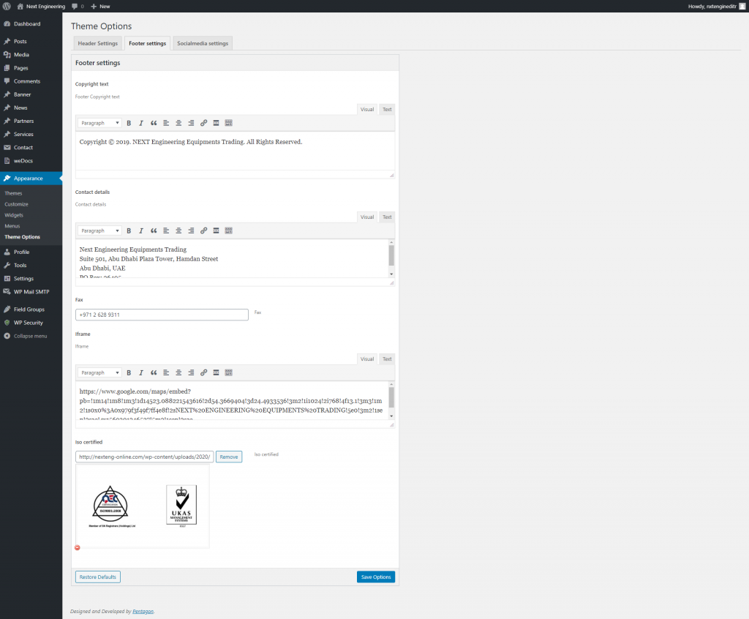Click Restore Defaults button
This screenshot has height=619, width=749.
pos(97,577)
